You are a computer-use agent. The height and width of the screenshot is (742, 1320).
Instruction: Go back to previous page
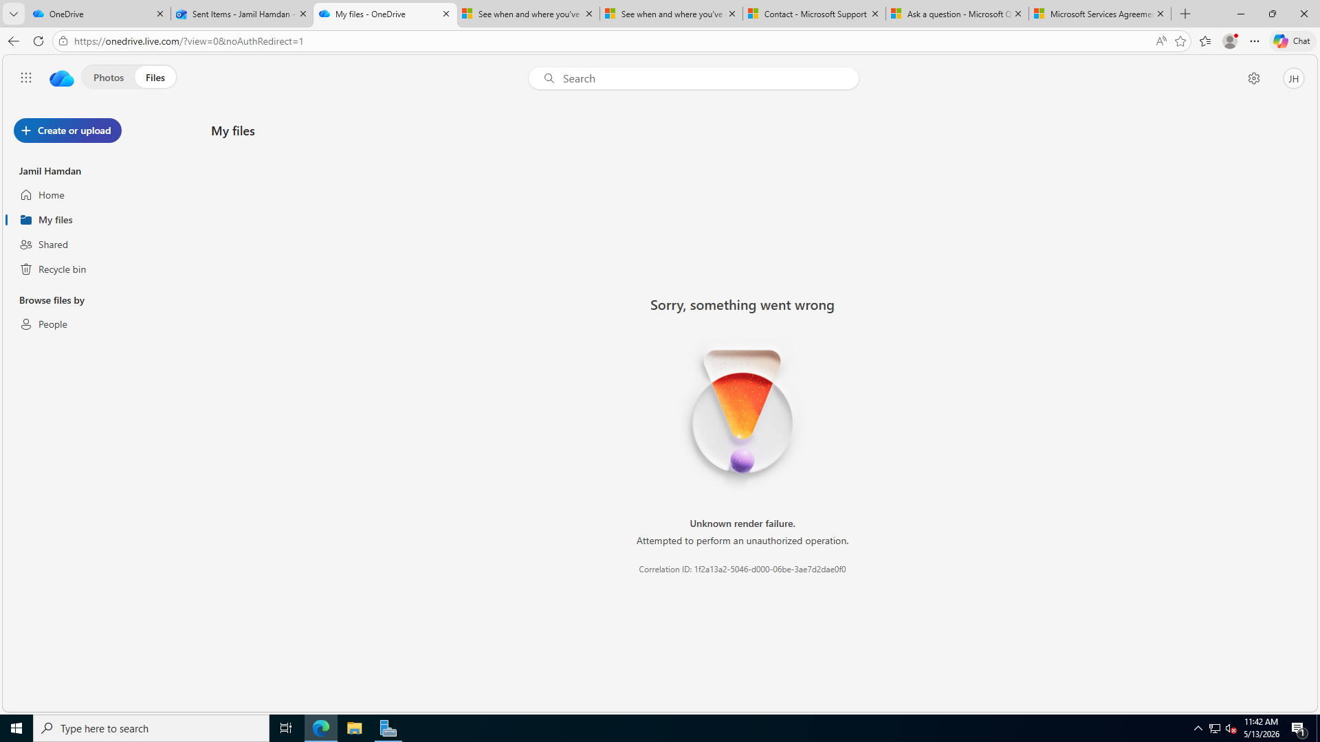[13, 41]
